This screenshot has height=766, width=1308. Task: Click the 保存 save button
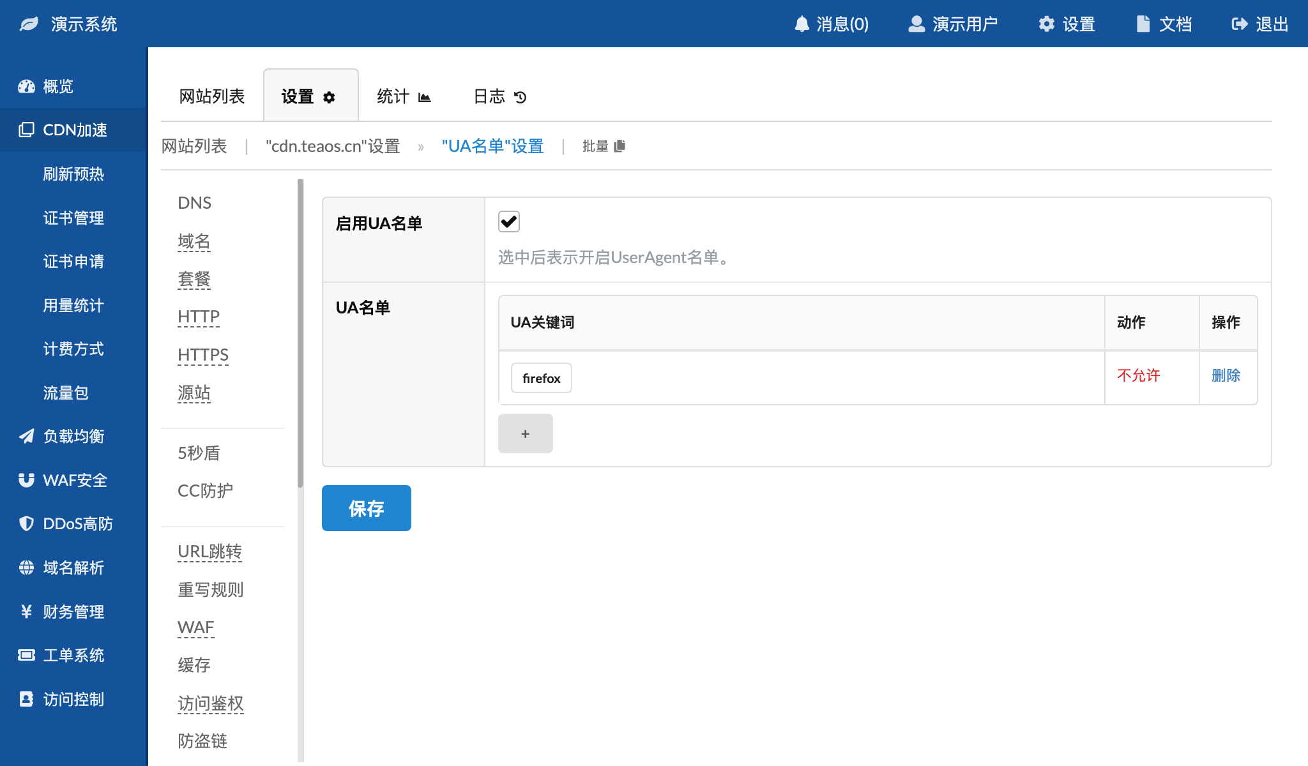(366, 508)
